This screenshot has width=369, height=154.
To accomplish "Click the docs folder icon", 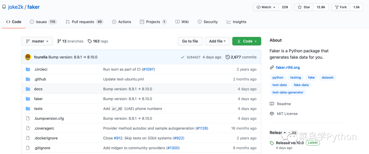I will click(x=28, y=89).
